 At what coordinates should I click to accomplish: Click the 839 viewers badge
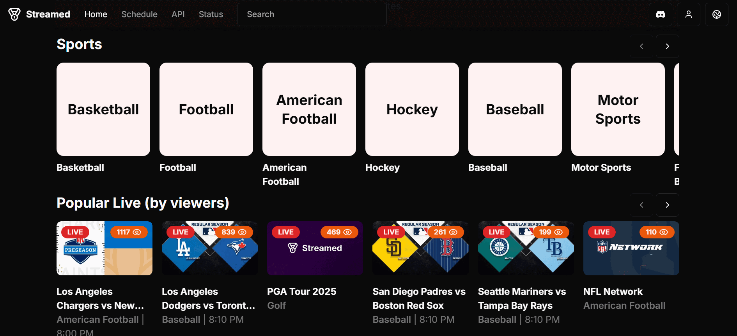click(234, 232)
